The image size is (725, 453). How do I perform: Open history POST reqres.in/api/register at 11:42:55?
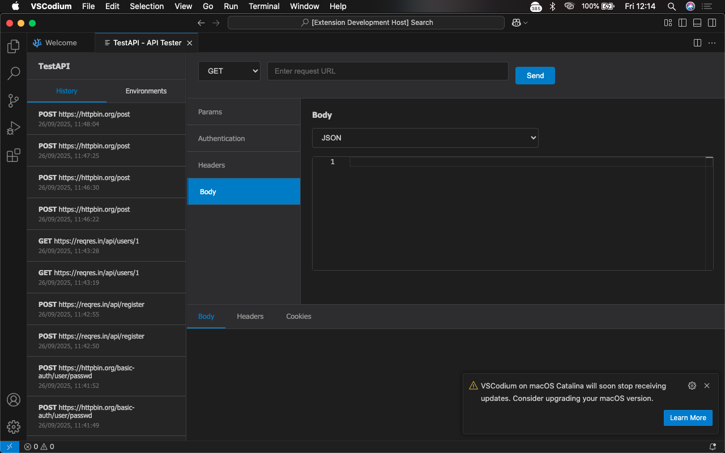pyautogui.click(x=106, y=309)
